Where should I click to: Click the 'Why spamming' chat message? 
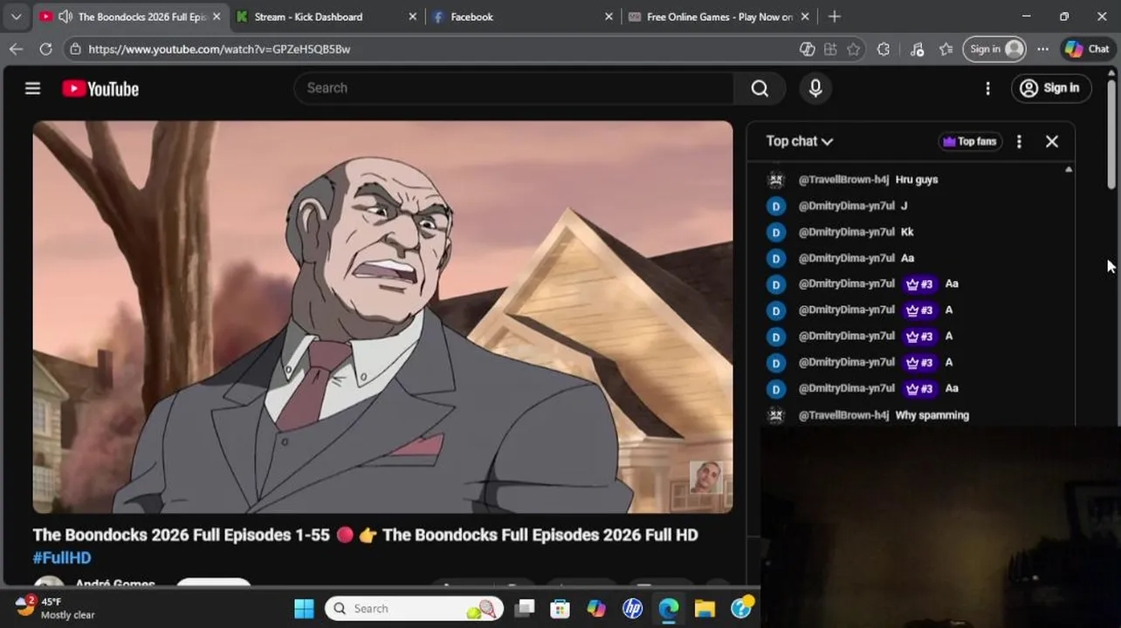[x=932, y=415]
